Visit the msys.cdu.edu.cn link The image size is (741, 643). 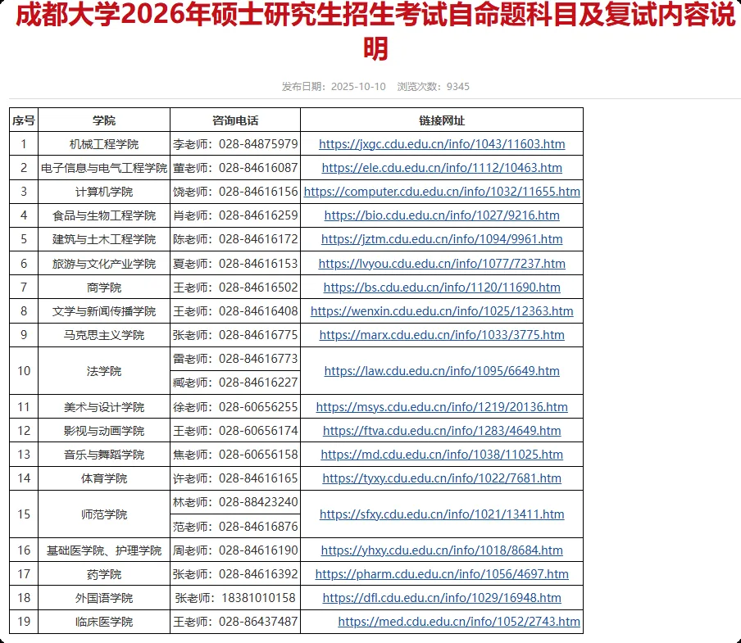coord(442,407)
